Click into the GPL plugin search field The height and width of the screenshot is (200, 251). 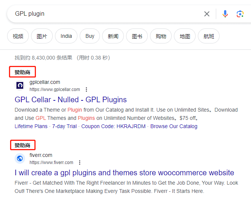(x=105, y=14)
